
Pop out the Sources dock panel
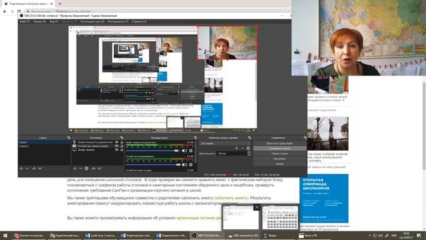click(x=122, y=138)
